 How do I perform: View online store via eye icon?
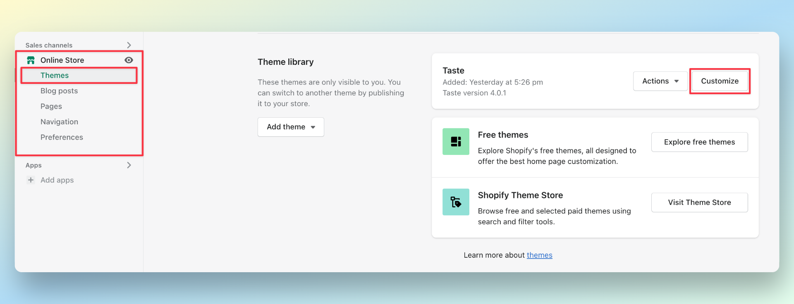[129, 60]
